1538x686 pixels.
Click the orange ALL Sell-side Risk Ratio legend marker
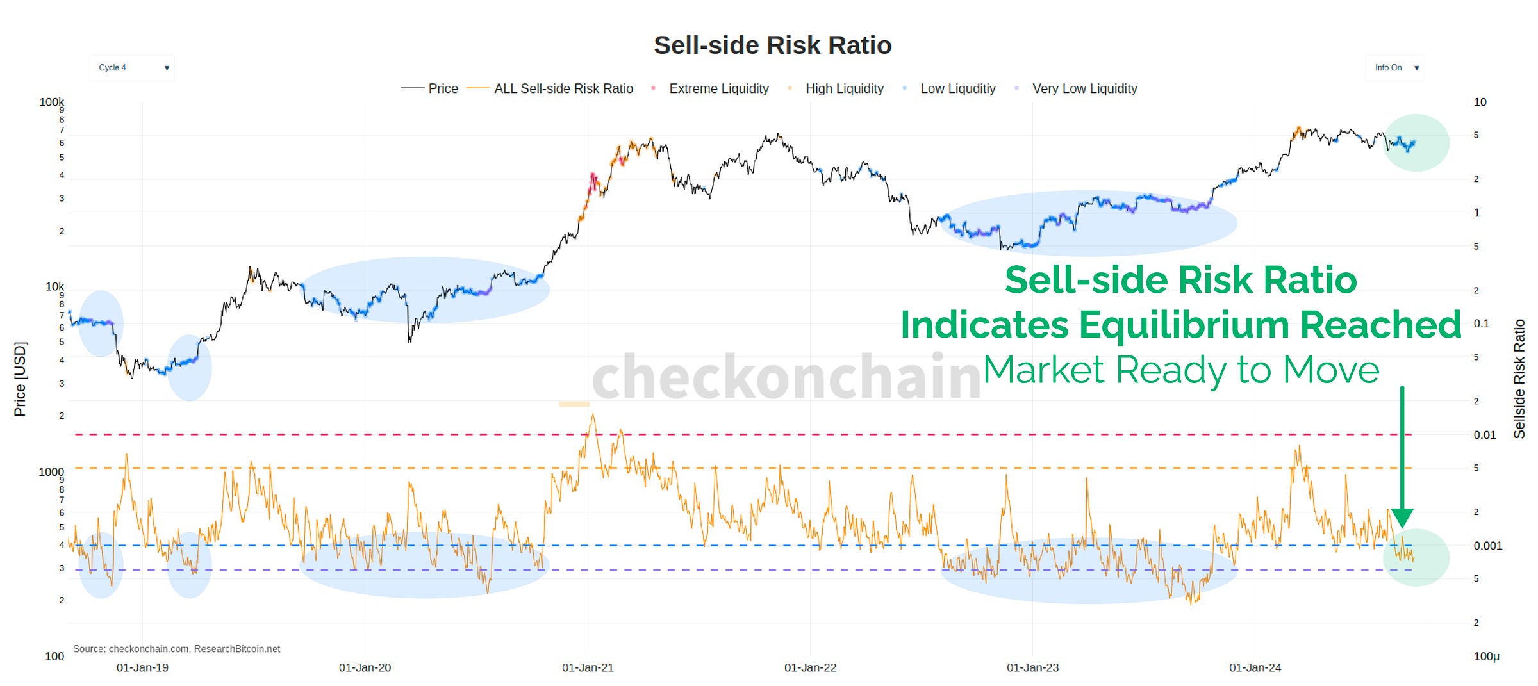click(x=477, y=88)
